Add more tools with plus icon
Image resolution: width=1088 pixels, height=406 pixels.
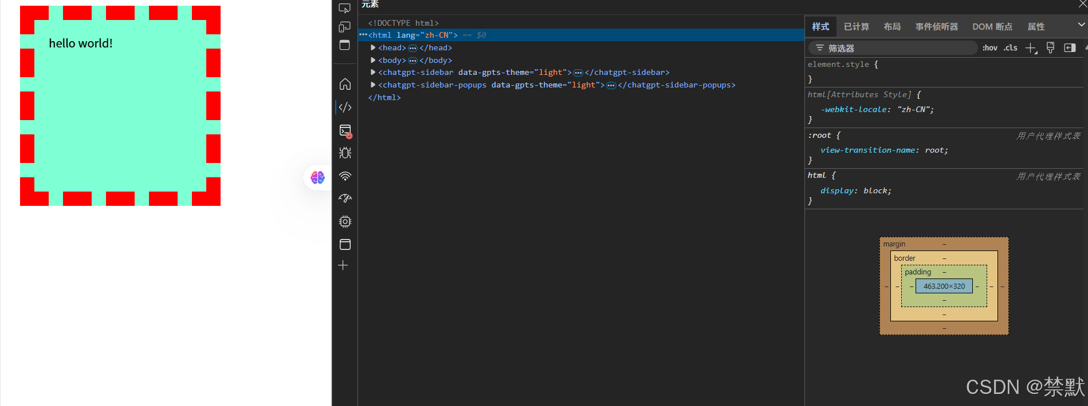(x=343, y=265)
